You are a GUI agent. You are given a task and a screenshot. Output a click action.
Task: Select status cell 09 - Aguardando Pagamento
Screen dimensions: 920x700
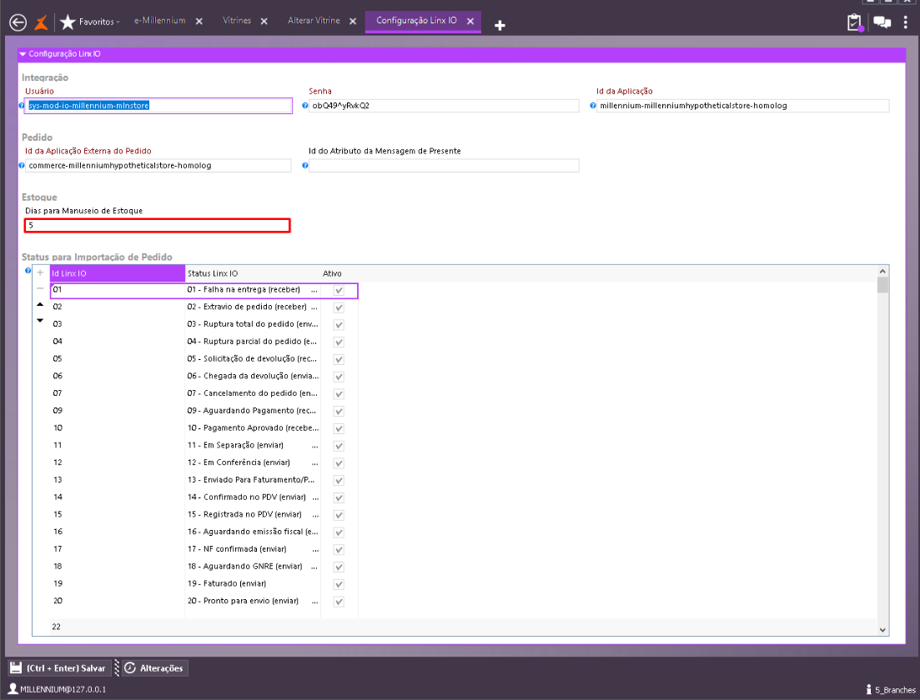click(253, 410)
